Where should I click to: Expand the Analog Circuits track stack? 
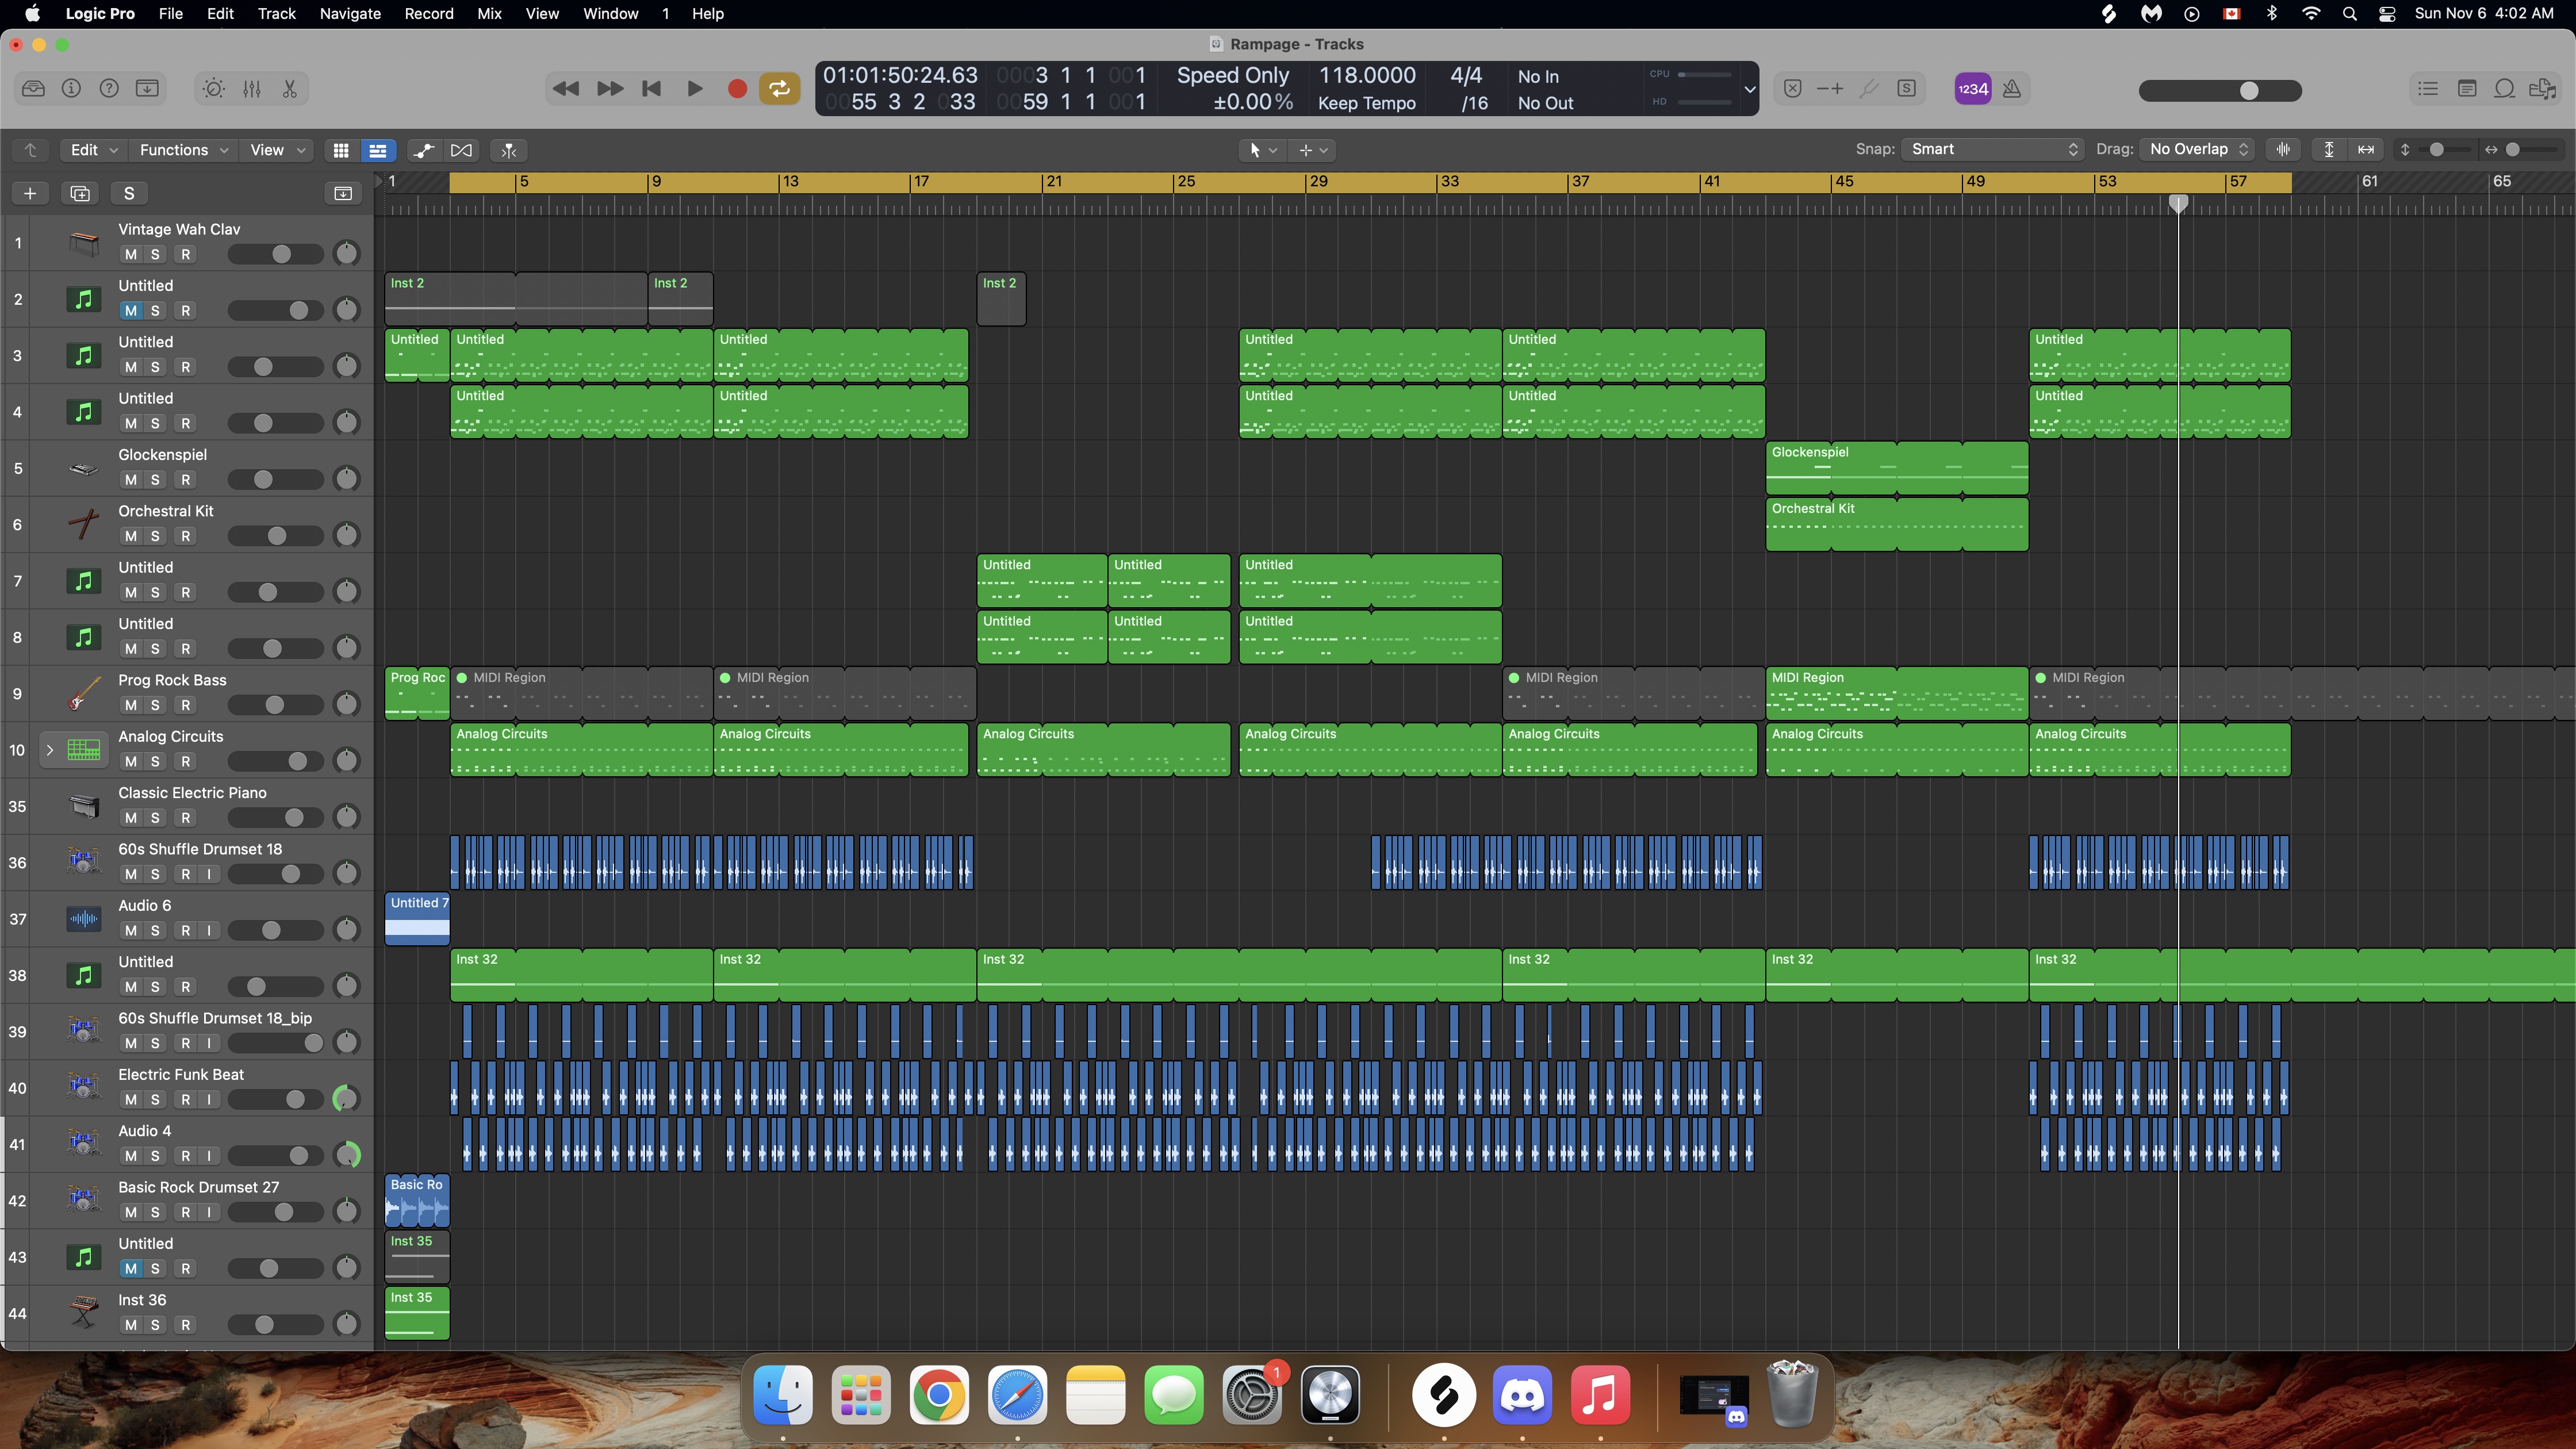click(x=49, y=749)
